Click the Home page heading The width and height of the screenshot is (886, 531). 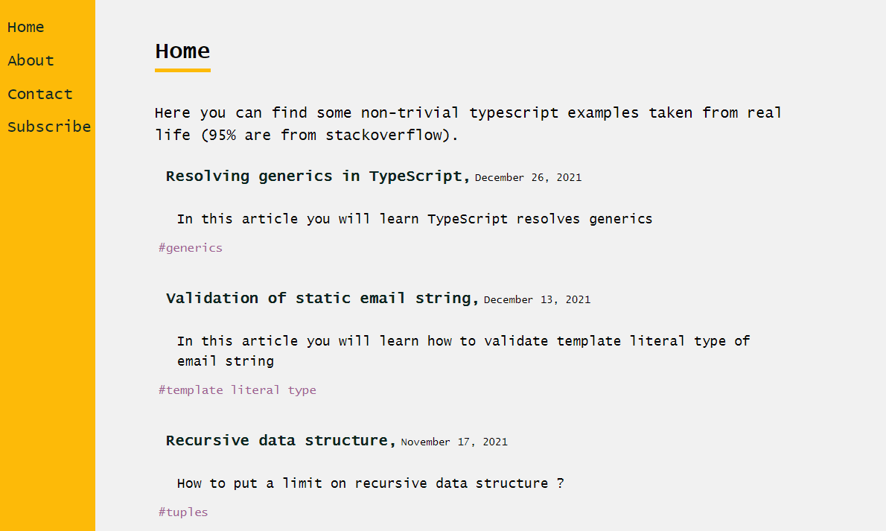(182, 51)
